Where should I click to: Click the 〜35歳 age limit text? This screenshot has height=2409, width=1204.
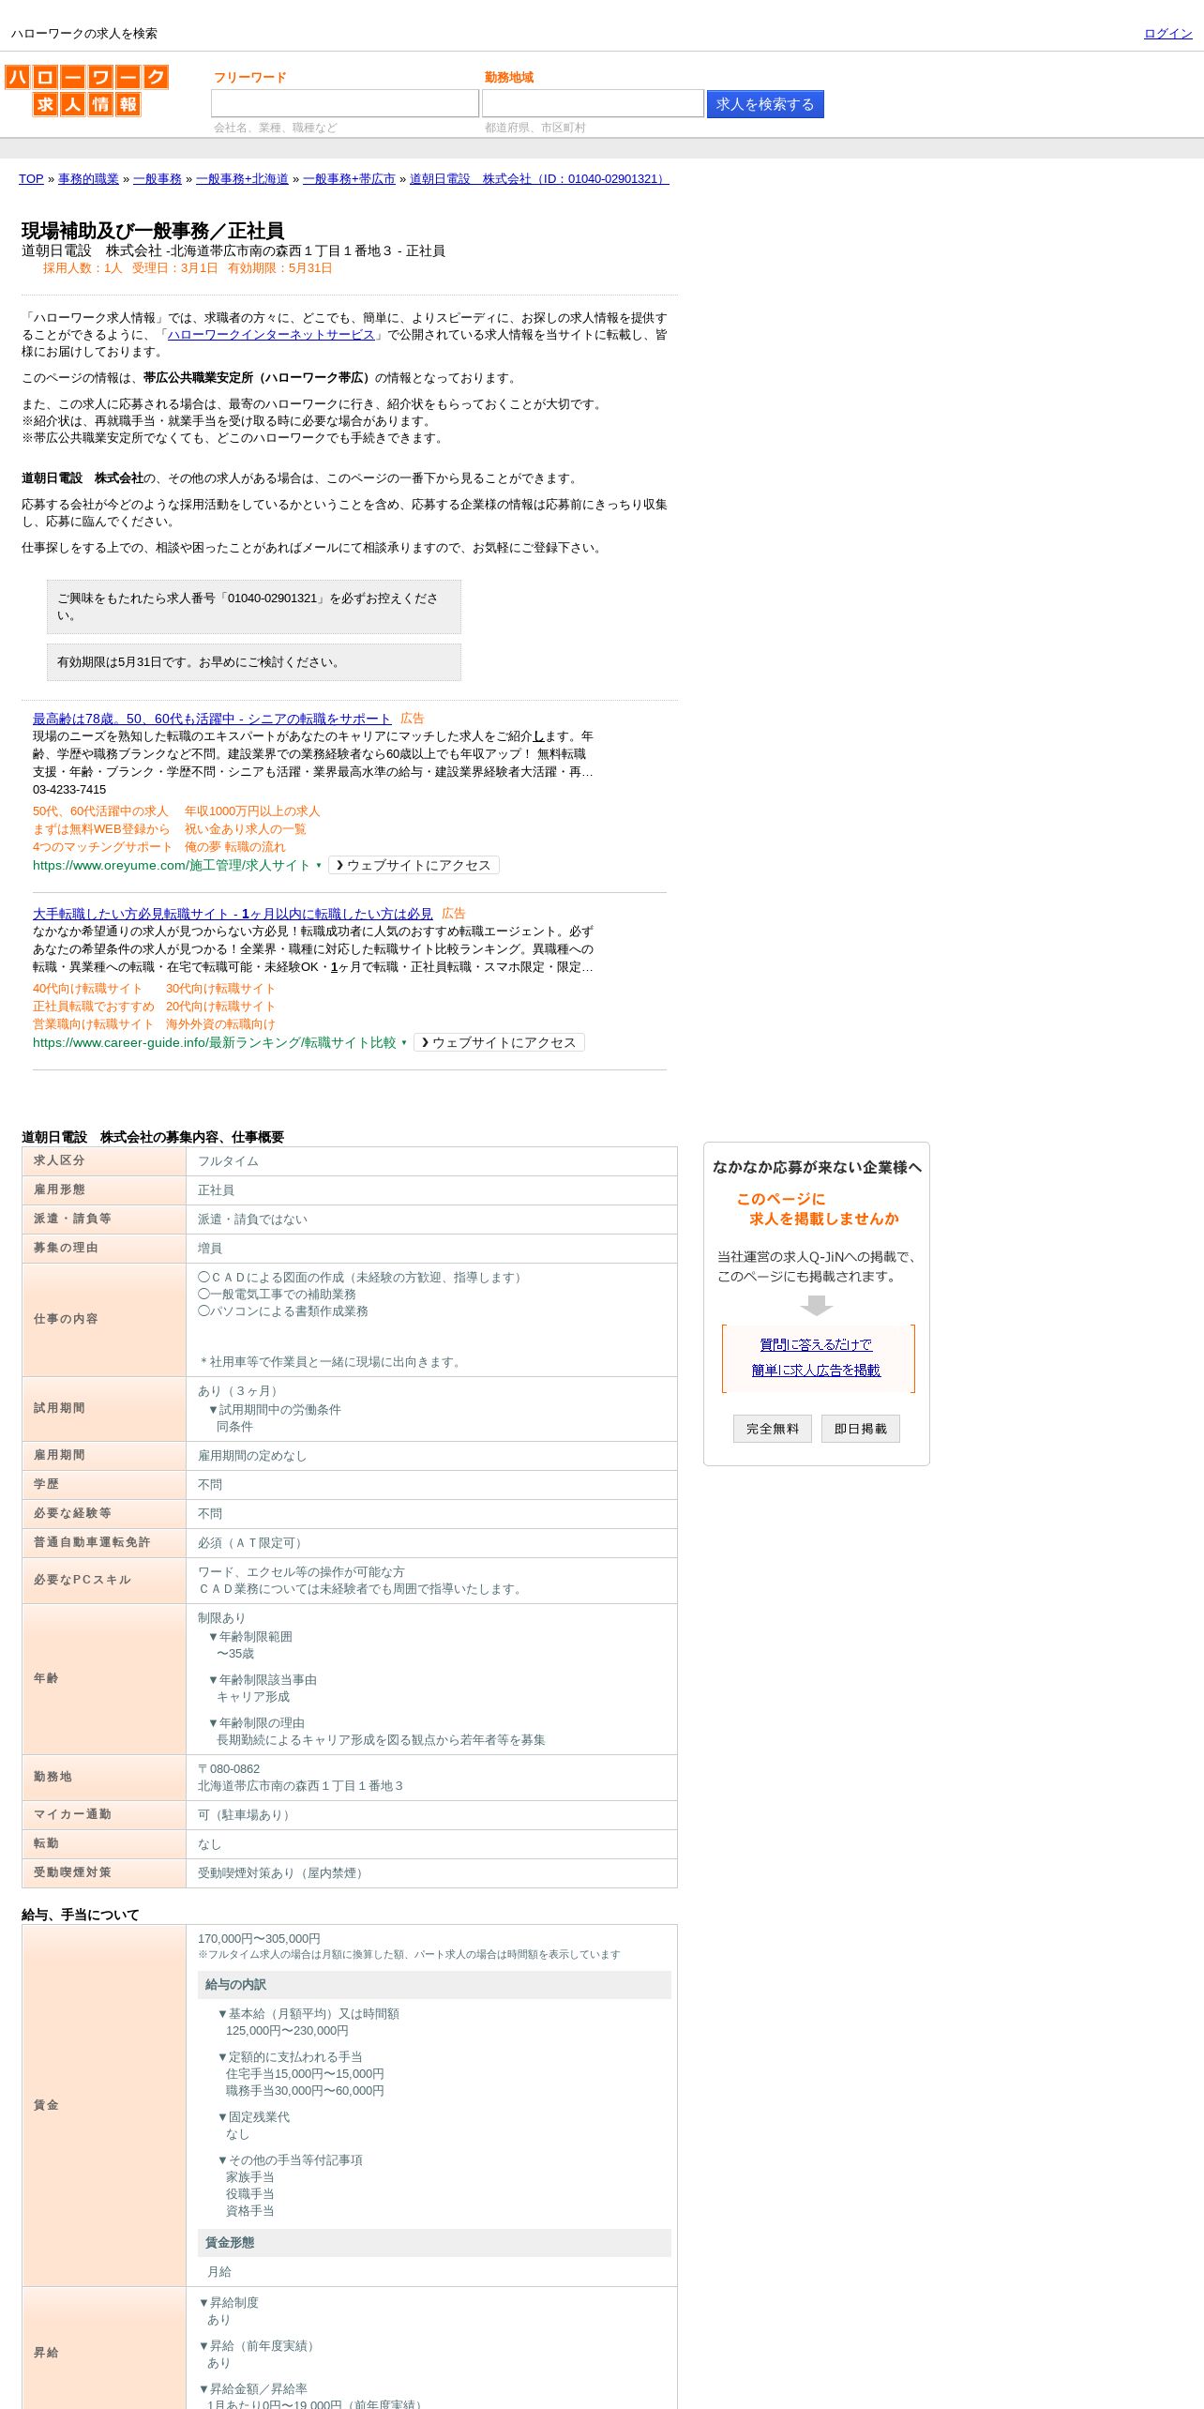(x=235, y=1654)
